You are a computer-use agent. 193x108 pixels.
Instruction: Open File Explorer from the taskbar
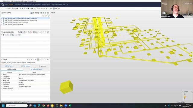coord(61,106)
